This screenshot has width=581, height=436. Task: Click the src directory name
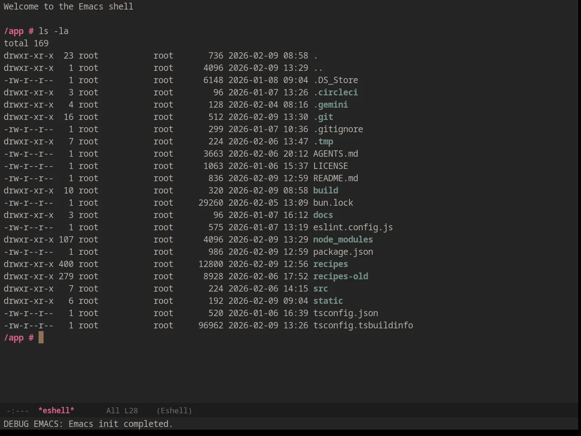[x=320, y=288]
